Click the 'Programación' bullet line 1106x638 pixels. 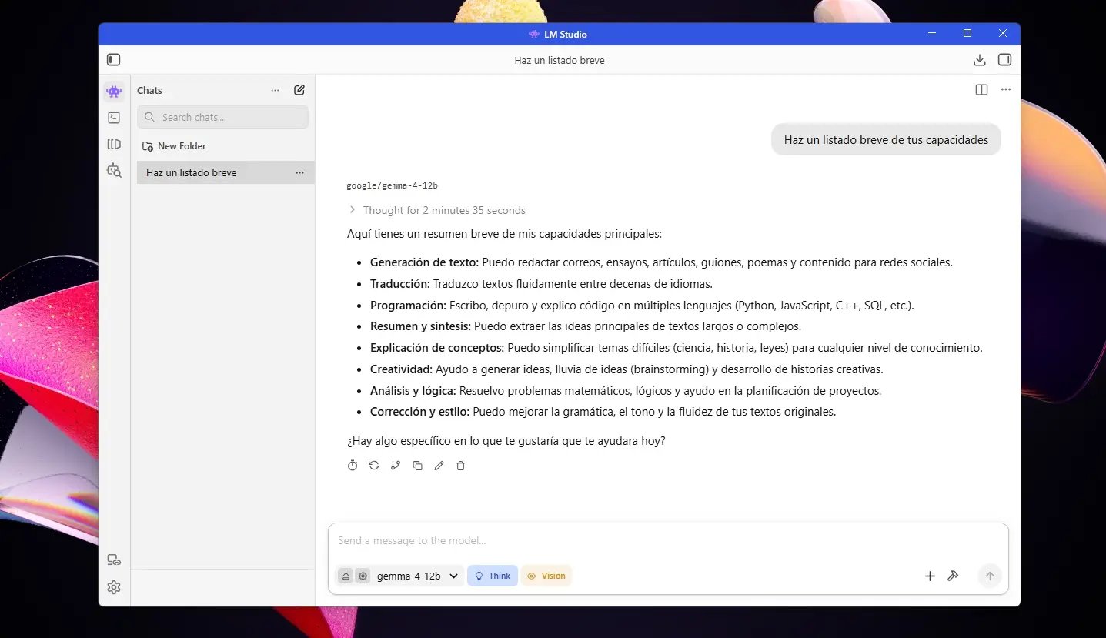click(x=642, y=306)
